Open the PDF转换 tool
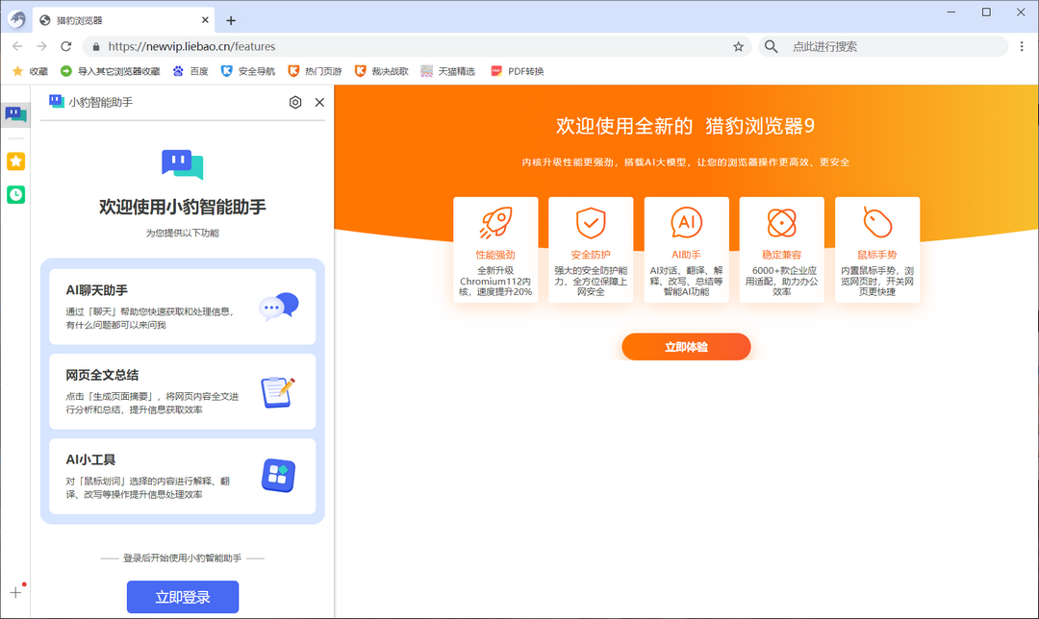Screen dimensions: 1039x619 (x=516, y=69)
